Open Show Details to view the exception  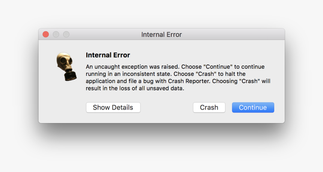pos(113,107)
